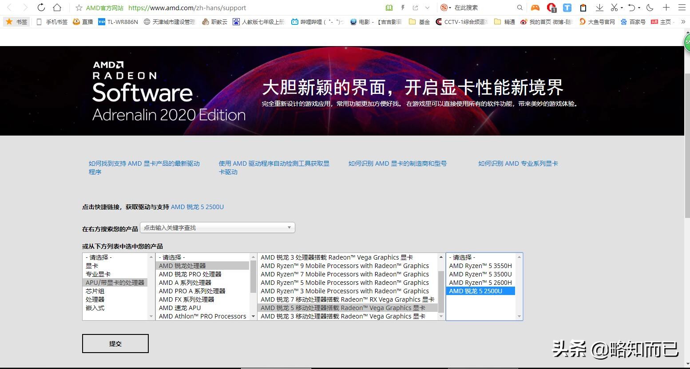Select the screenshot scissors tool

(614, 8)
